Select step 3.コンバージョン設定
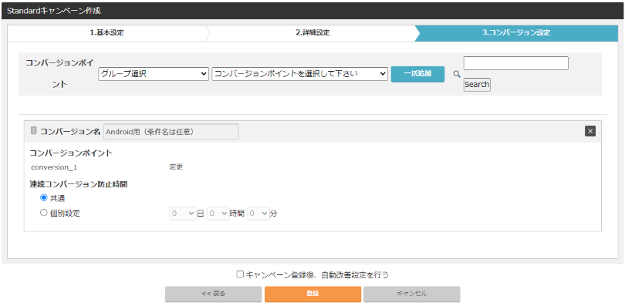Image resolution: width=625 pixels, height=306 pixels. coord(516,33)
